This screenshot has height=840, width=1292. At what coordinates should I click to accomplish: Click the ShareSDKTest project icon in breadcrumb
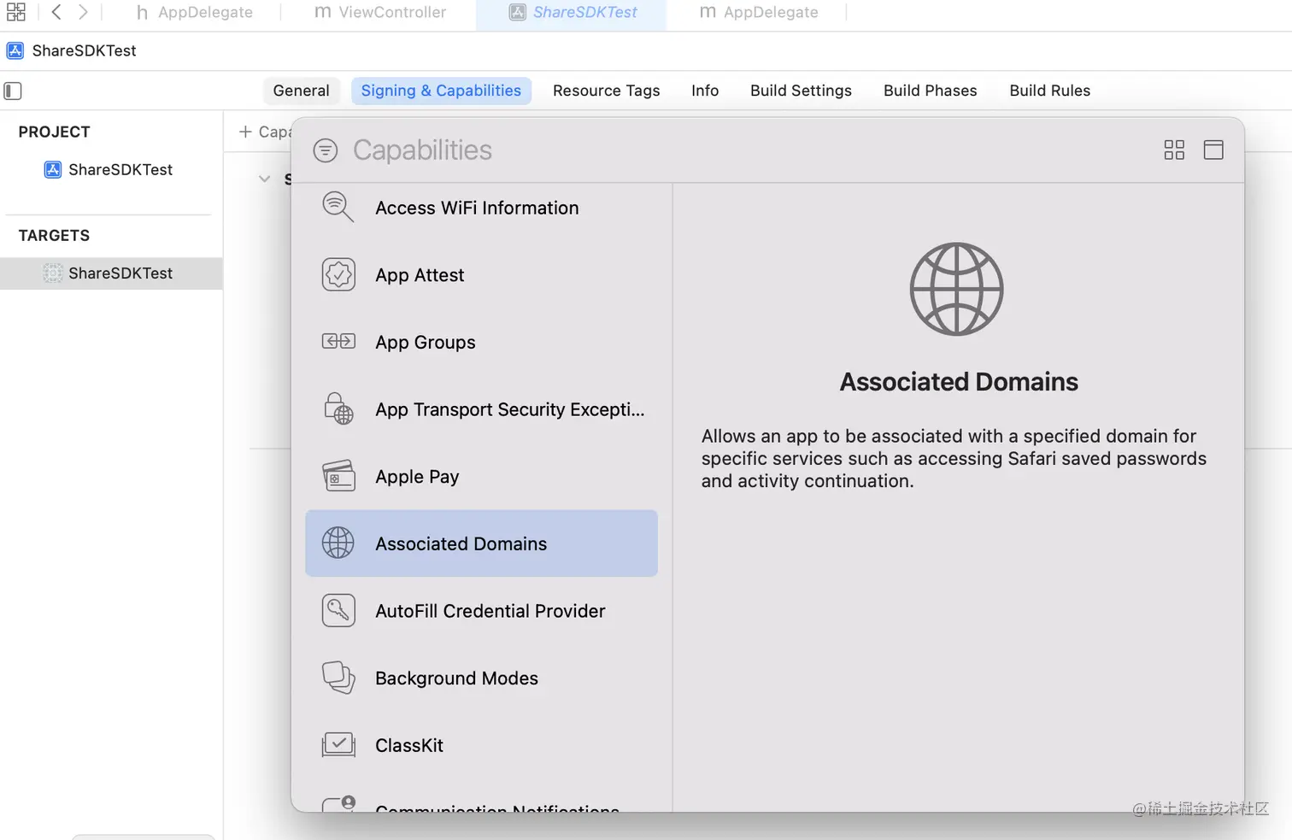coord(15,50)
